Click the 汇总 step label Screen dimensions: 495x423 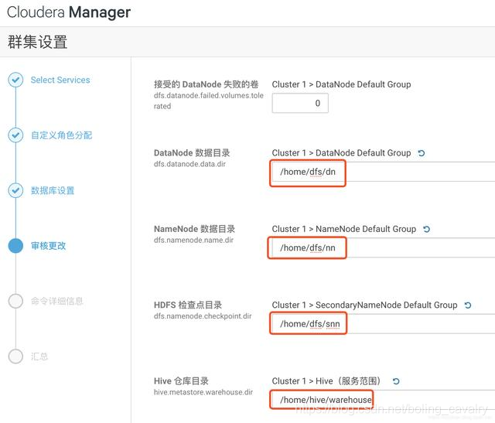click(x=39, y=356)
